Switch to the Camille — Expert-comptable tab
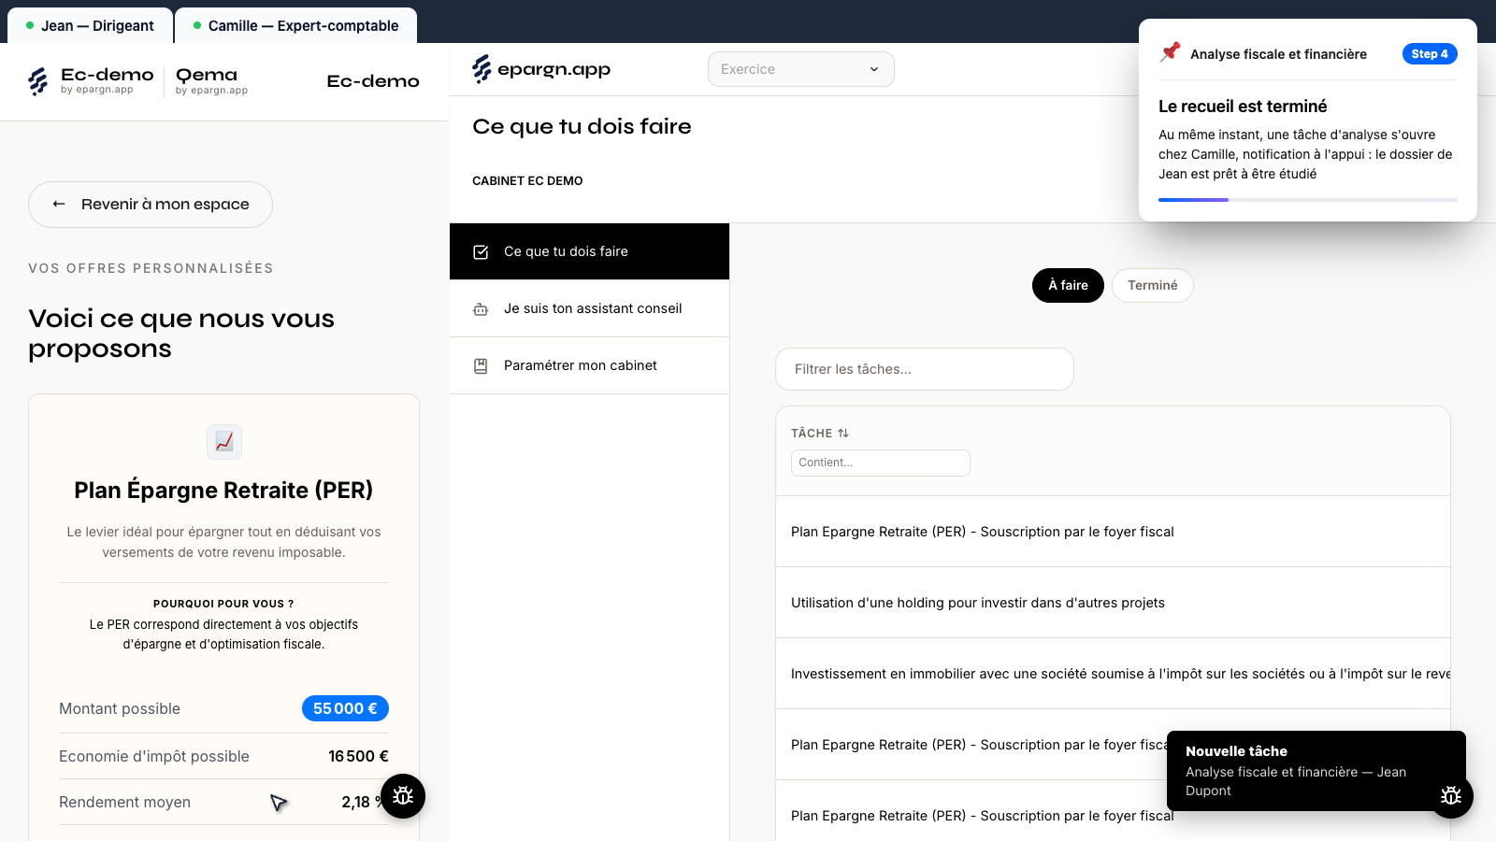 pos(295,25)
